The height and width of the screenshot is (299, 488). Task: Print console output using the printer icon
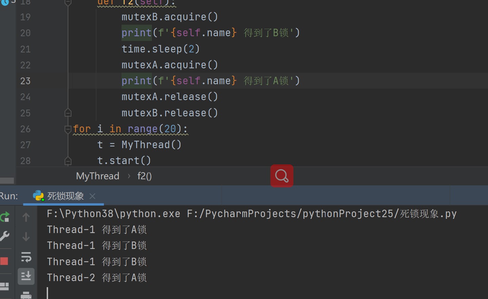(26, 295)
